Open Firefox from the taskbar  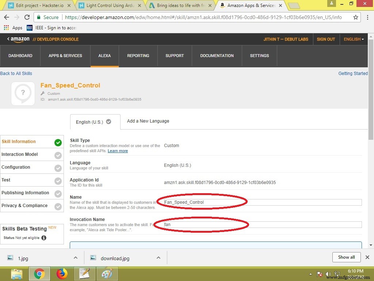click(x=62, y=273)
